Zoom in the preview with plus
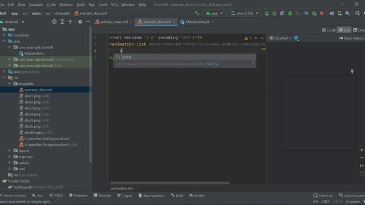Viewport: 365px width, 205px height. pos(362,150)
